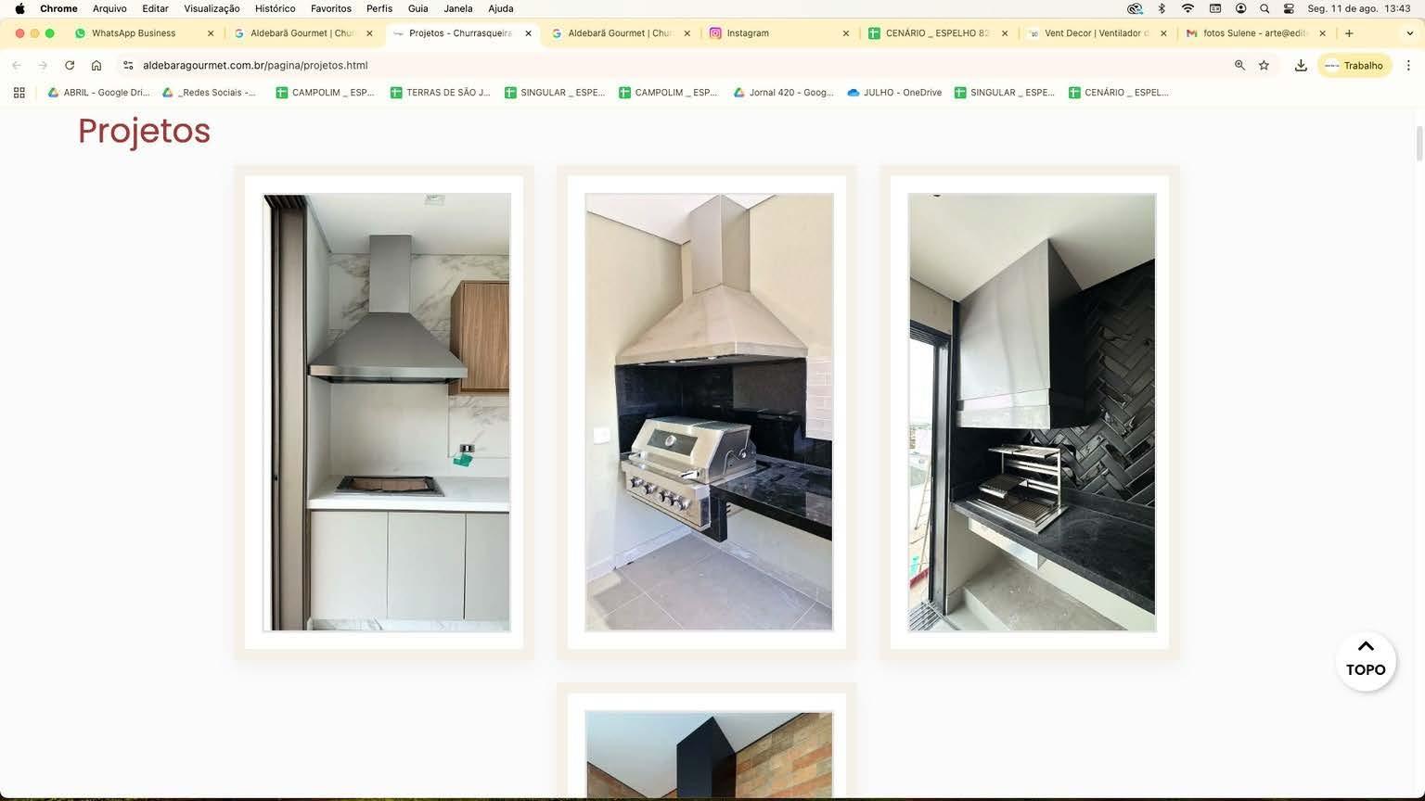
Task: Open the Wi-Fi status menu
Action: click(x=1187, y=8)
